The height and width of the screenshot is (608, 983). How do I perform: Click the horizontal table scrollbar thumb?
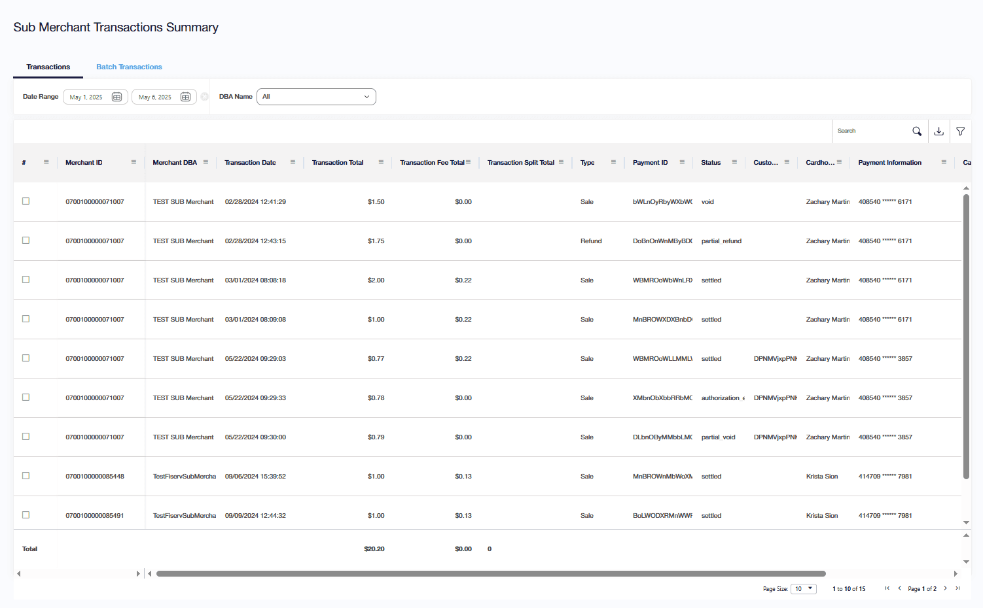491,573
